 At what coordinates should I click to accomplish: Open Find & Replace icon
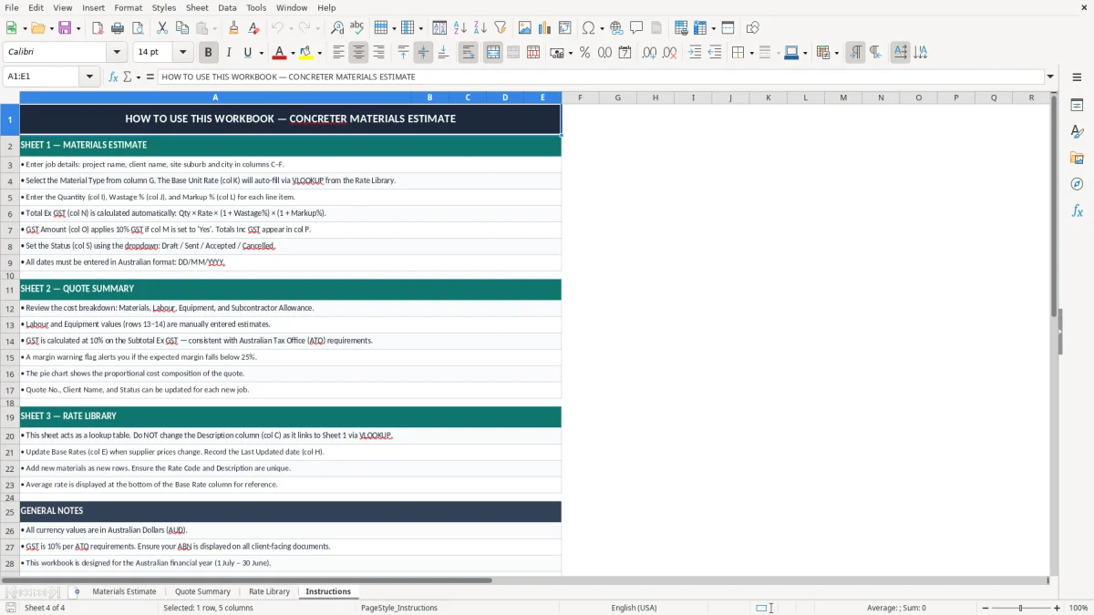pyautogui.click(x=337, y=28)
